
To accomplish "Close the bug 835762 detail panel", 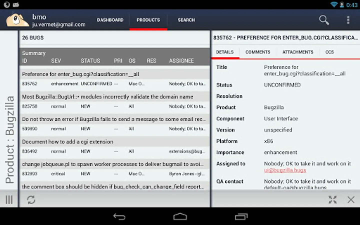I will tap(351, 199).
